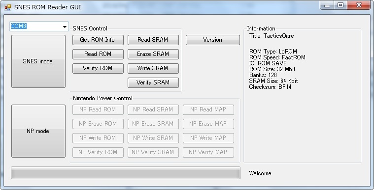The image size is (374, 190).
Task: Click Verify SRAM button
Action: (153, 83)
